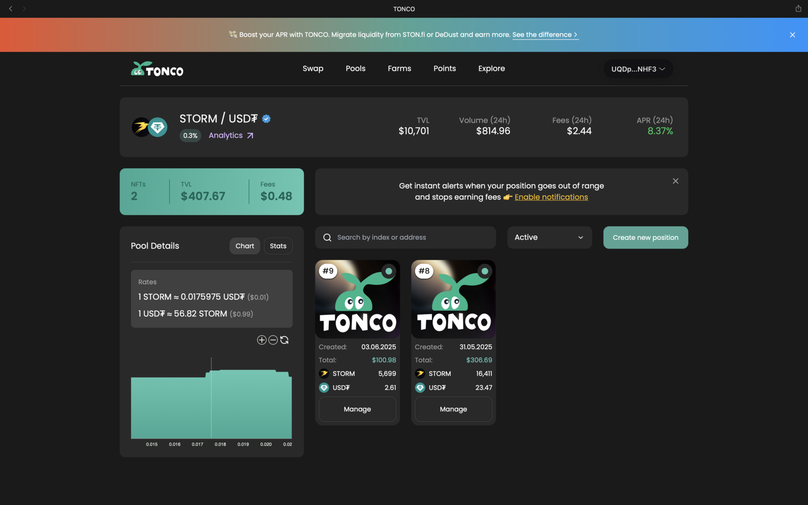808x505 pixels.
Task: Click the Enable notifications link
Action: click(x=551, y=197)
